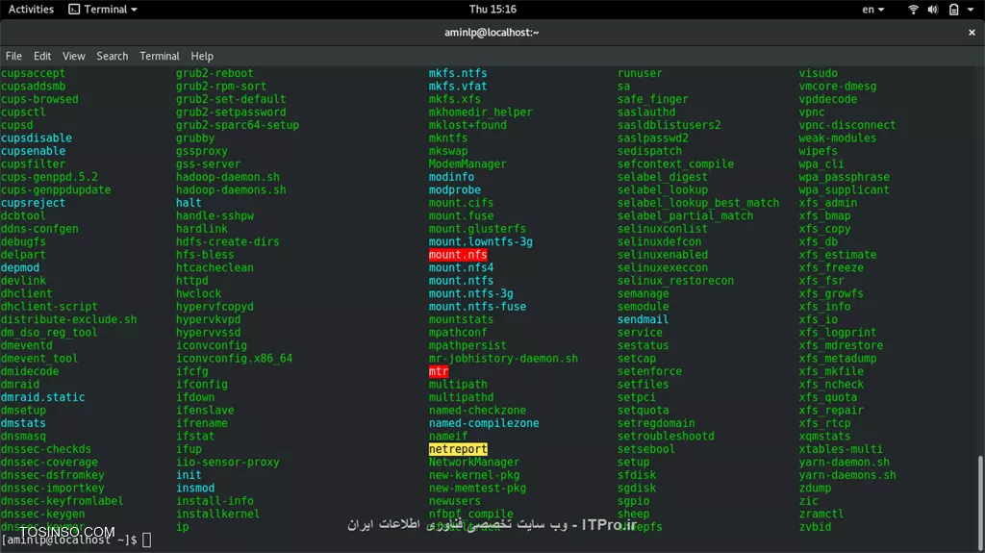Click the depmod entry

pos(20,267)
